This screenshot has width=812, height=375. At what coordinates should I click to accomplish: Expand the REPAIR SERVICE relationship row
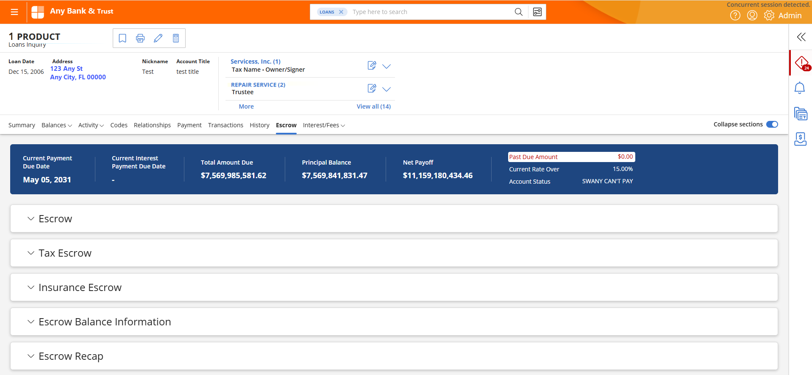387,89
